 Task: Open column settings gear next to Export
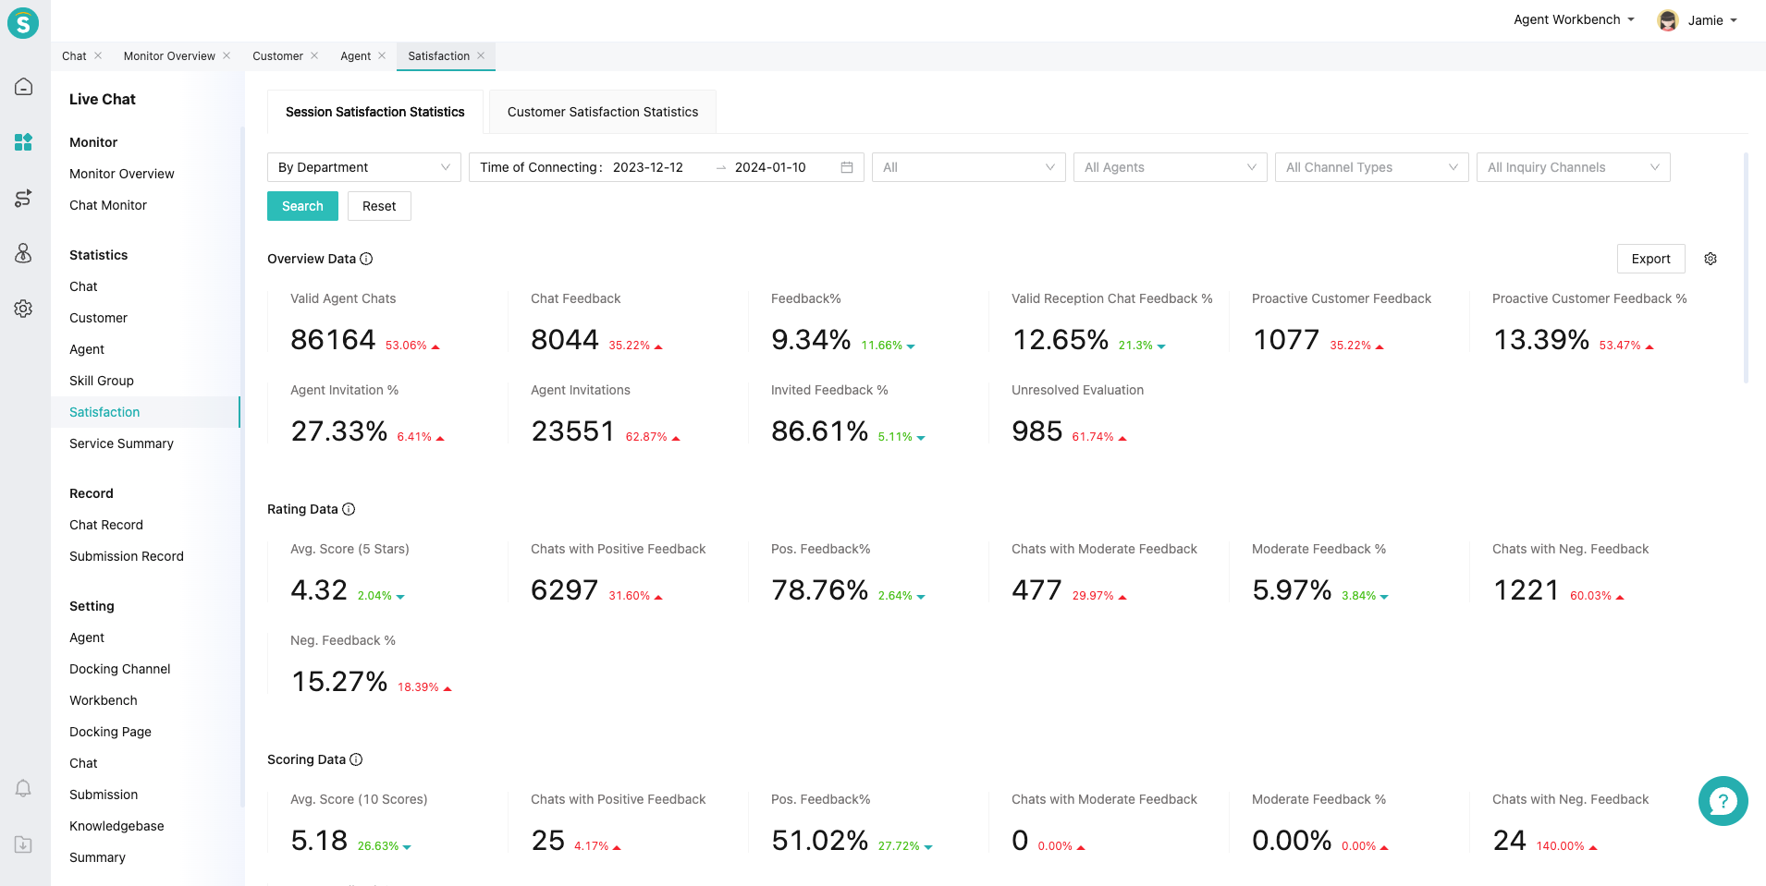click(1711, 259)
